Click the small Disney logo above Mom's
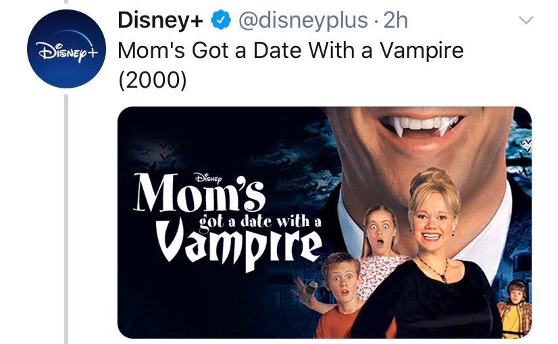This screenshot has height=344, width=558. point(208,177)
